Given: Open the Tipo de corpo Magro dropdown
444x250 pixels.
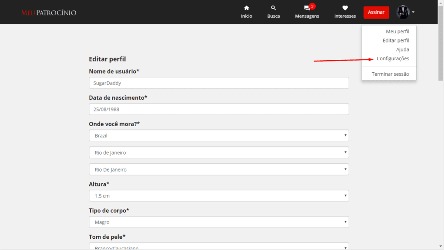Looking at the screenshot, I should (219, 222).
